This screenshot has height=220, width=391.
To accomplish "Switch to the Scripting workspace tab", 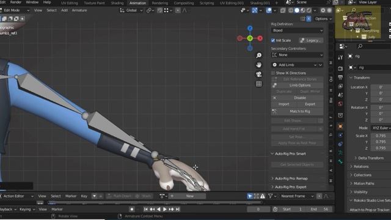I will point(206,3).
